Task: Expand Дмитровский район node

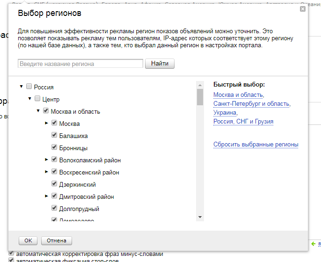Action: [46, 196]
